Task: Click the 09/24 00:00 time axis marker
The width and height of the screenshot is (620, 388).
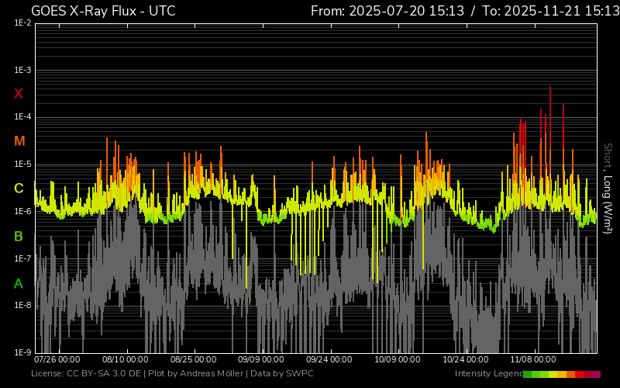Action: click(x=329, y=360)
